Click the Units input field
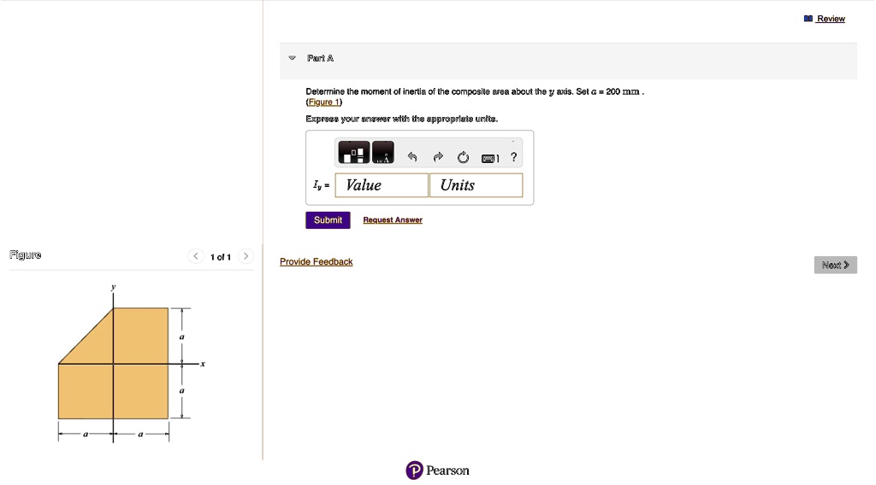876x485 pixels. coord(476,185)
